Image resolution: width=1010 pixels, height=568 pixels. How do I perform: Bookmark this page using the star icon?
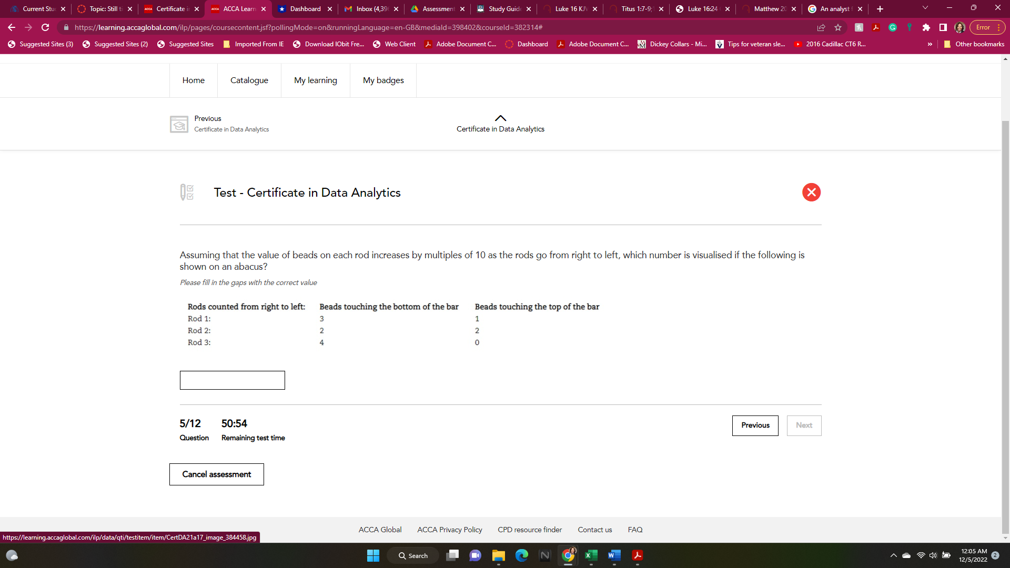837,27
